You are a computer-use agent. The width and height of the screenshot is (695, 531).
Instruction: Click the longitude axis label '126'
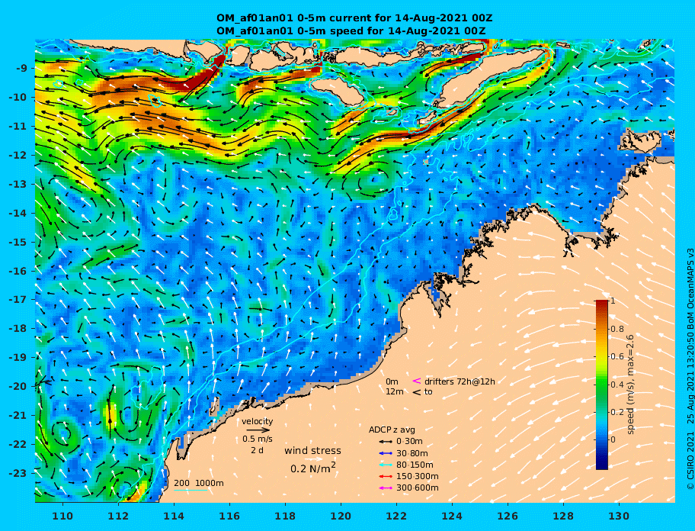[x=508, y=516]
